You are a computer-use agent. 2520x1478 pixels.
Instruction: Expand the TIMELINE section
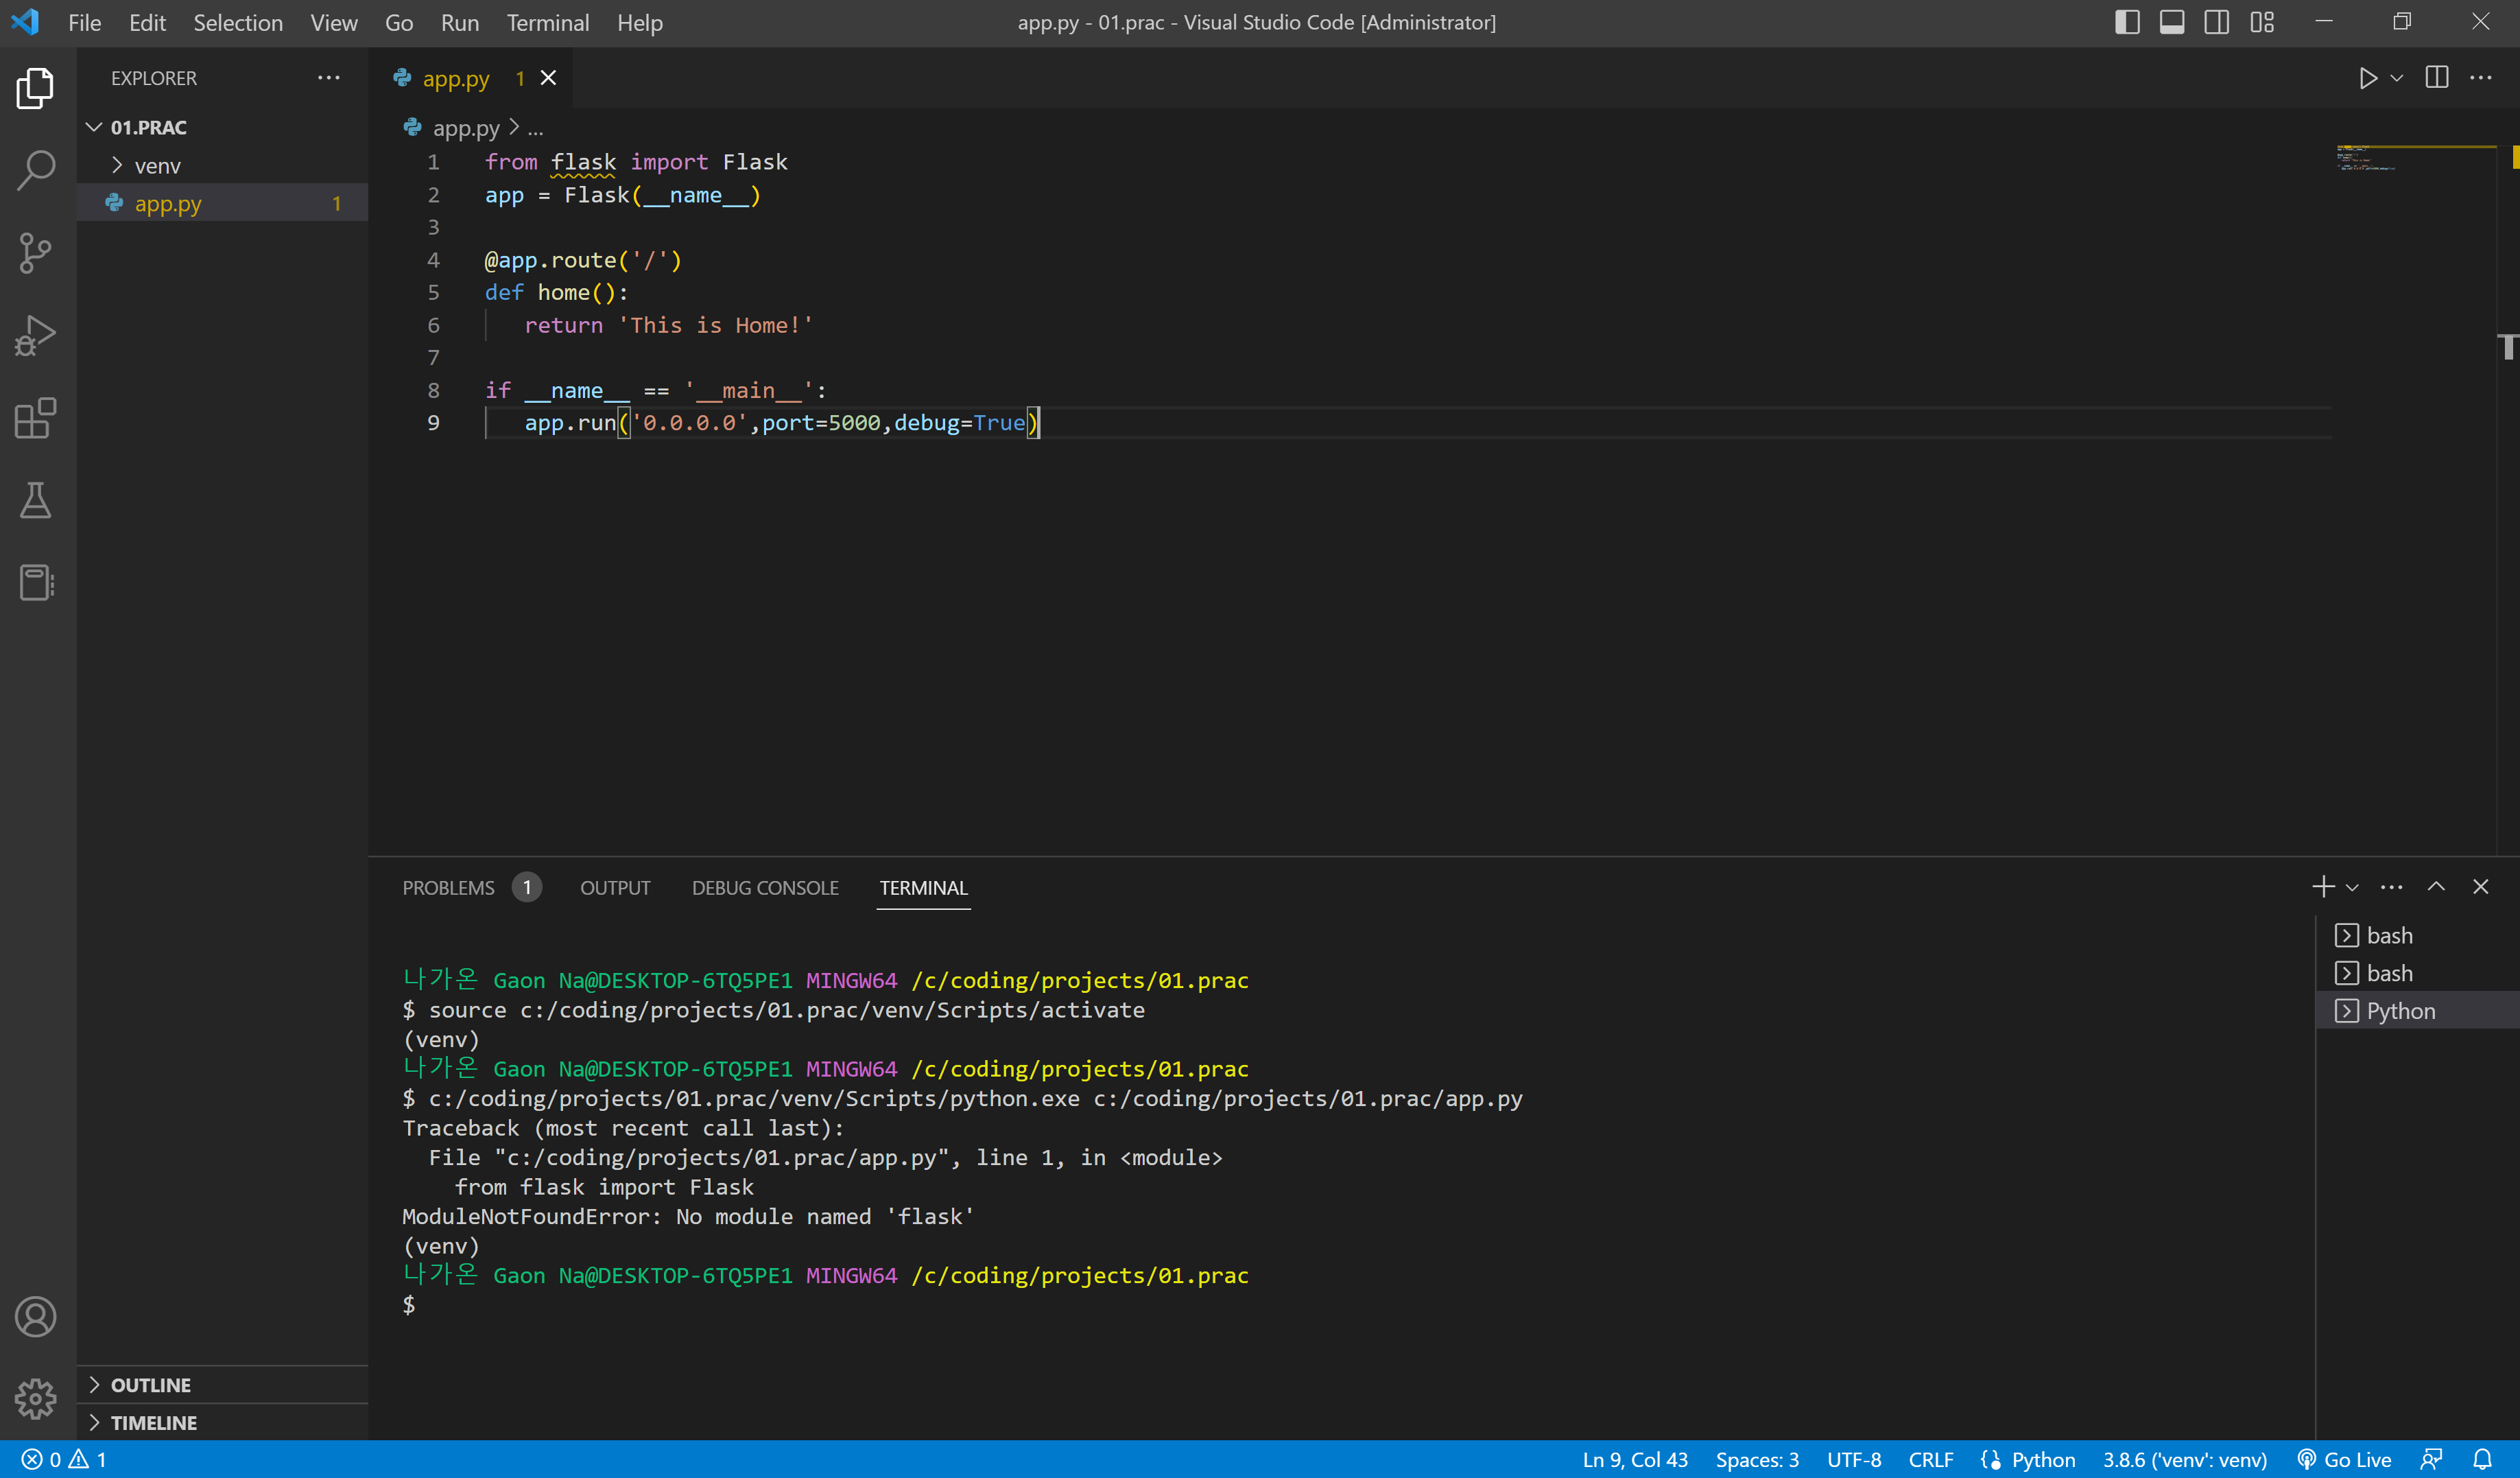pos(222,1423)
